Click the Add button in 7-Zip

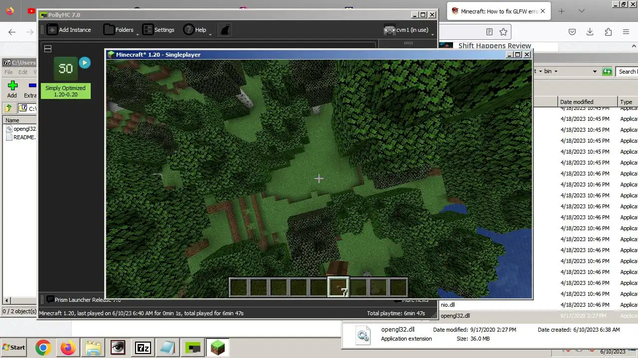click(12, 89)
